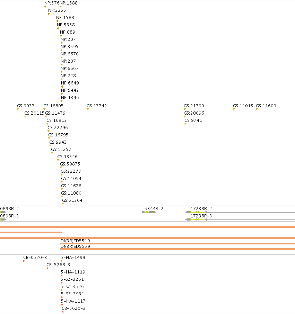Select the 0898R-3 transcript label

pyautogui.click(x=9, y=216)
